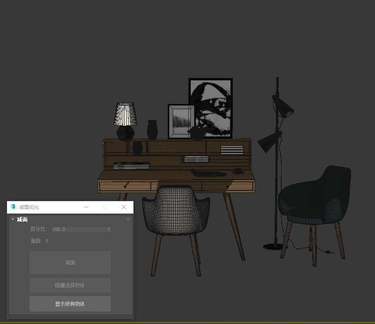The height and width of the screenshot is (324, 375).
Task: Click the 3ds Max icon in dialog title bar
Action: click(13, 207)
